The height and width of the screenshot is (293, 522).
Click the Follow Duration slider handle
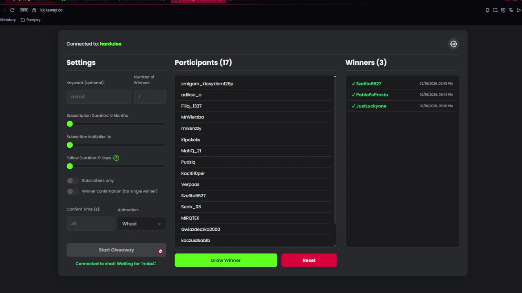(x=70, y=166)
